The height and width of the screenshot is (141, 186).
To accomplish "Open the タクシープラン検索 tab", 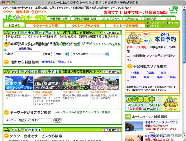I will click(85, 25).
